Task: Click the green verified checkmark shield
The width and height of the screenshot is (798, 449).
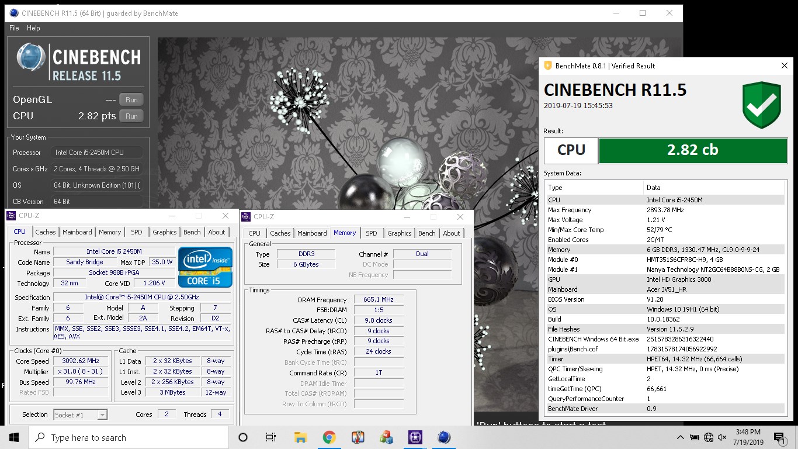Action: pos(762,105)
